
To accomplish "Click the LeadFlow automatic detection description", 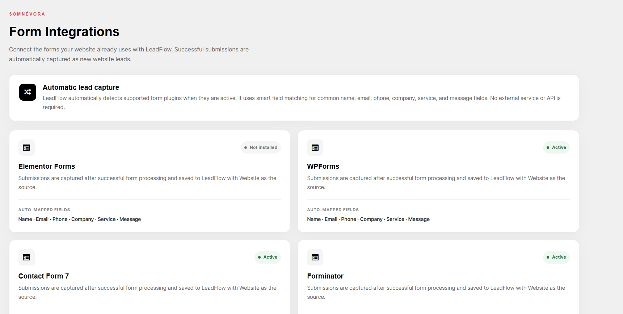I will pos(302,102).
